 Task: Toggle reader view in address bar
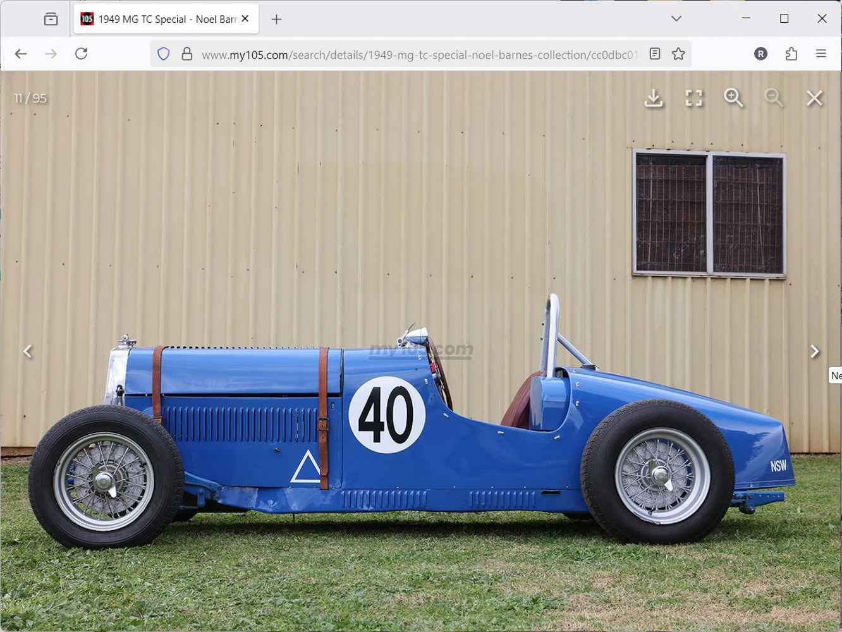pos(655,54)
